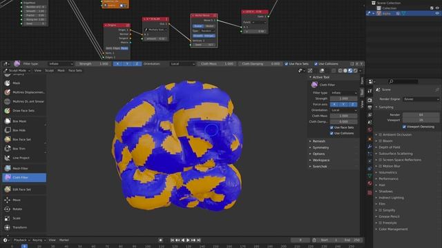Select the Line Project tool
Screen dimensions: 442x248
(x=24, y=158)
